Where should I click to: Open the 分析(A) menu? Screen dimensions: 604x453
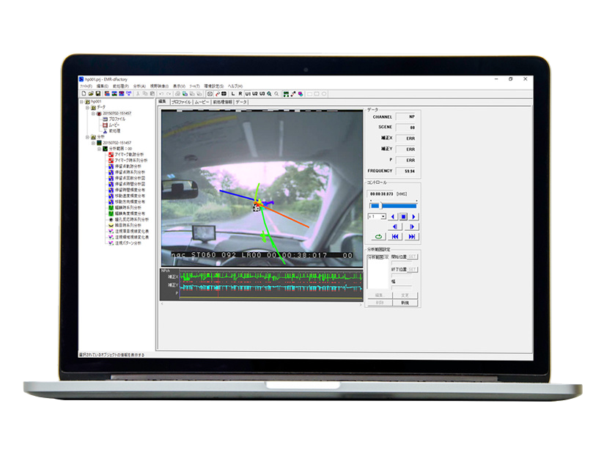tap(139, 86)
